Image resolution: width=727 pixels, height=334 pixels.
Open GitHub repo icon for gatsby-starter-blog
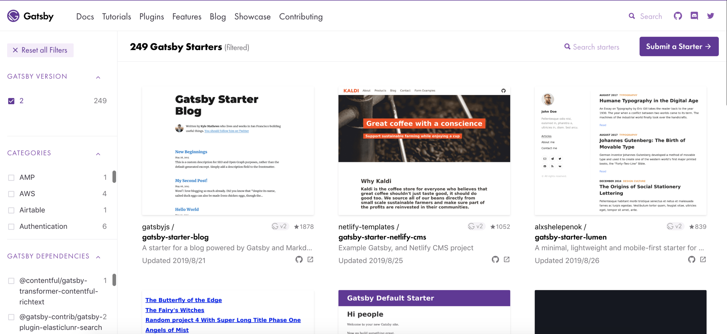pos(299,259)
